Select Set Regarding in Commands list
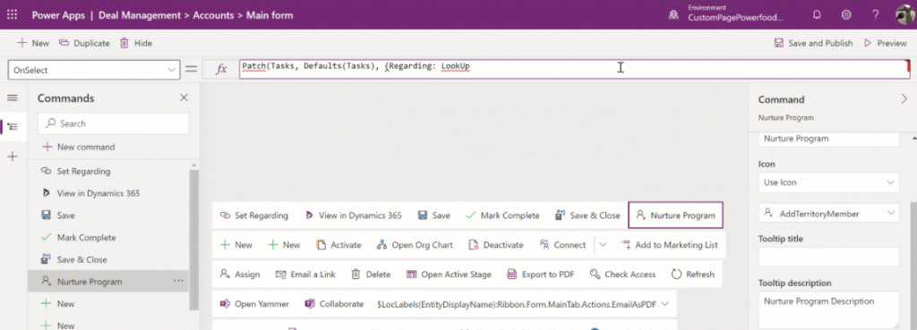 coord(108,171)
